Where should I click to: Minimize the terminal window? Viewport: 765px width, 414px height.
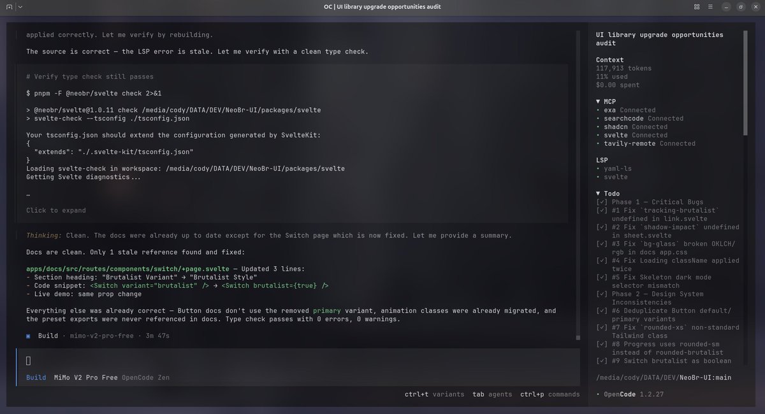tap(727, 6)
